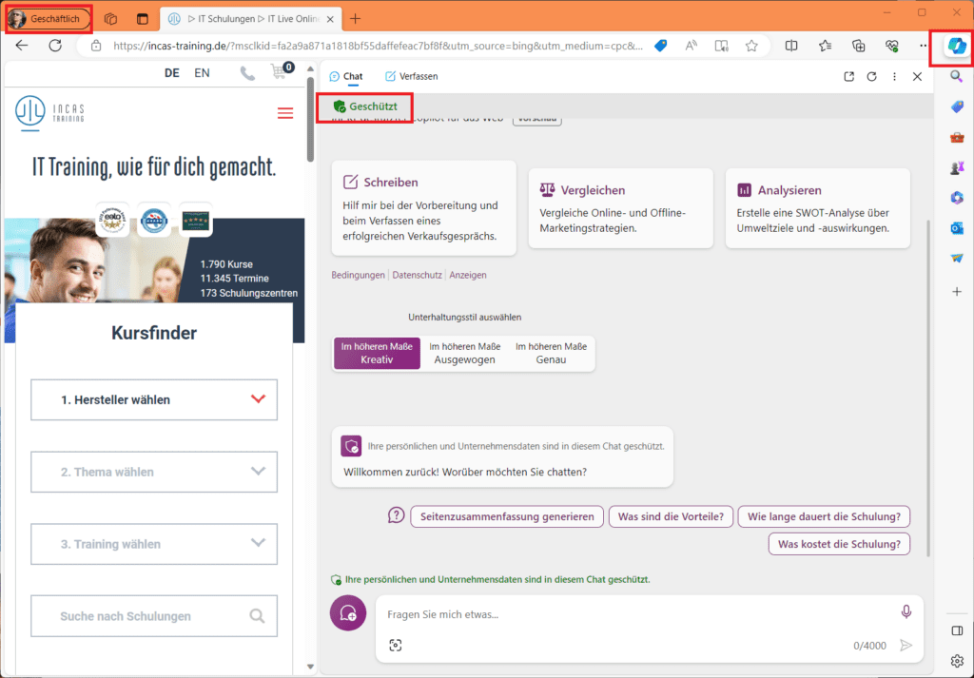The width and height of the screenshot is (974, 678).
Task: Start a new topic with the purple button
Action: coord(348,612)
